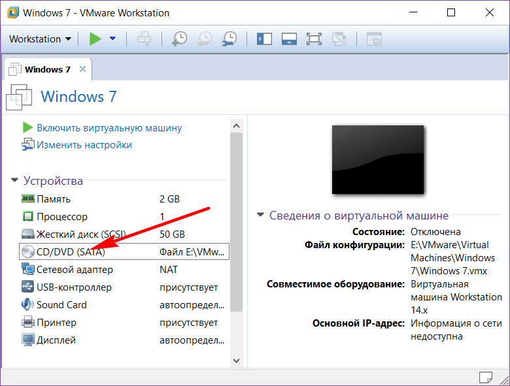Click the Unity mode toolbar icon

click(339, 39)
